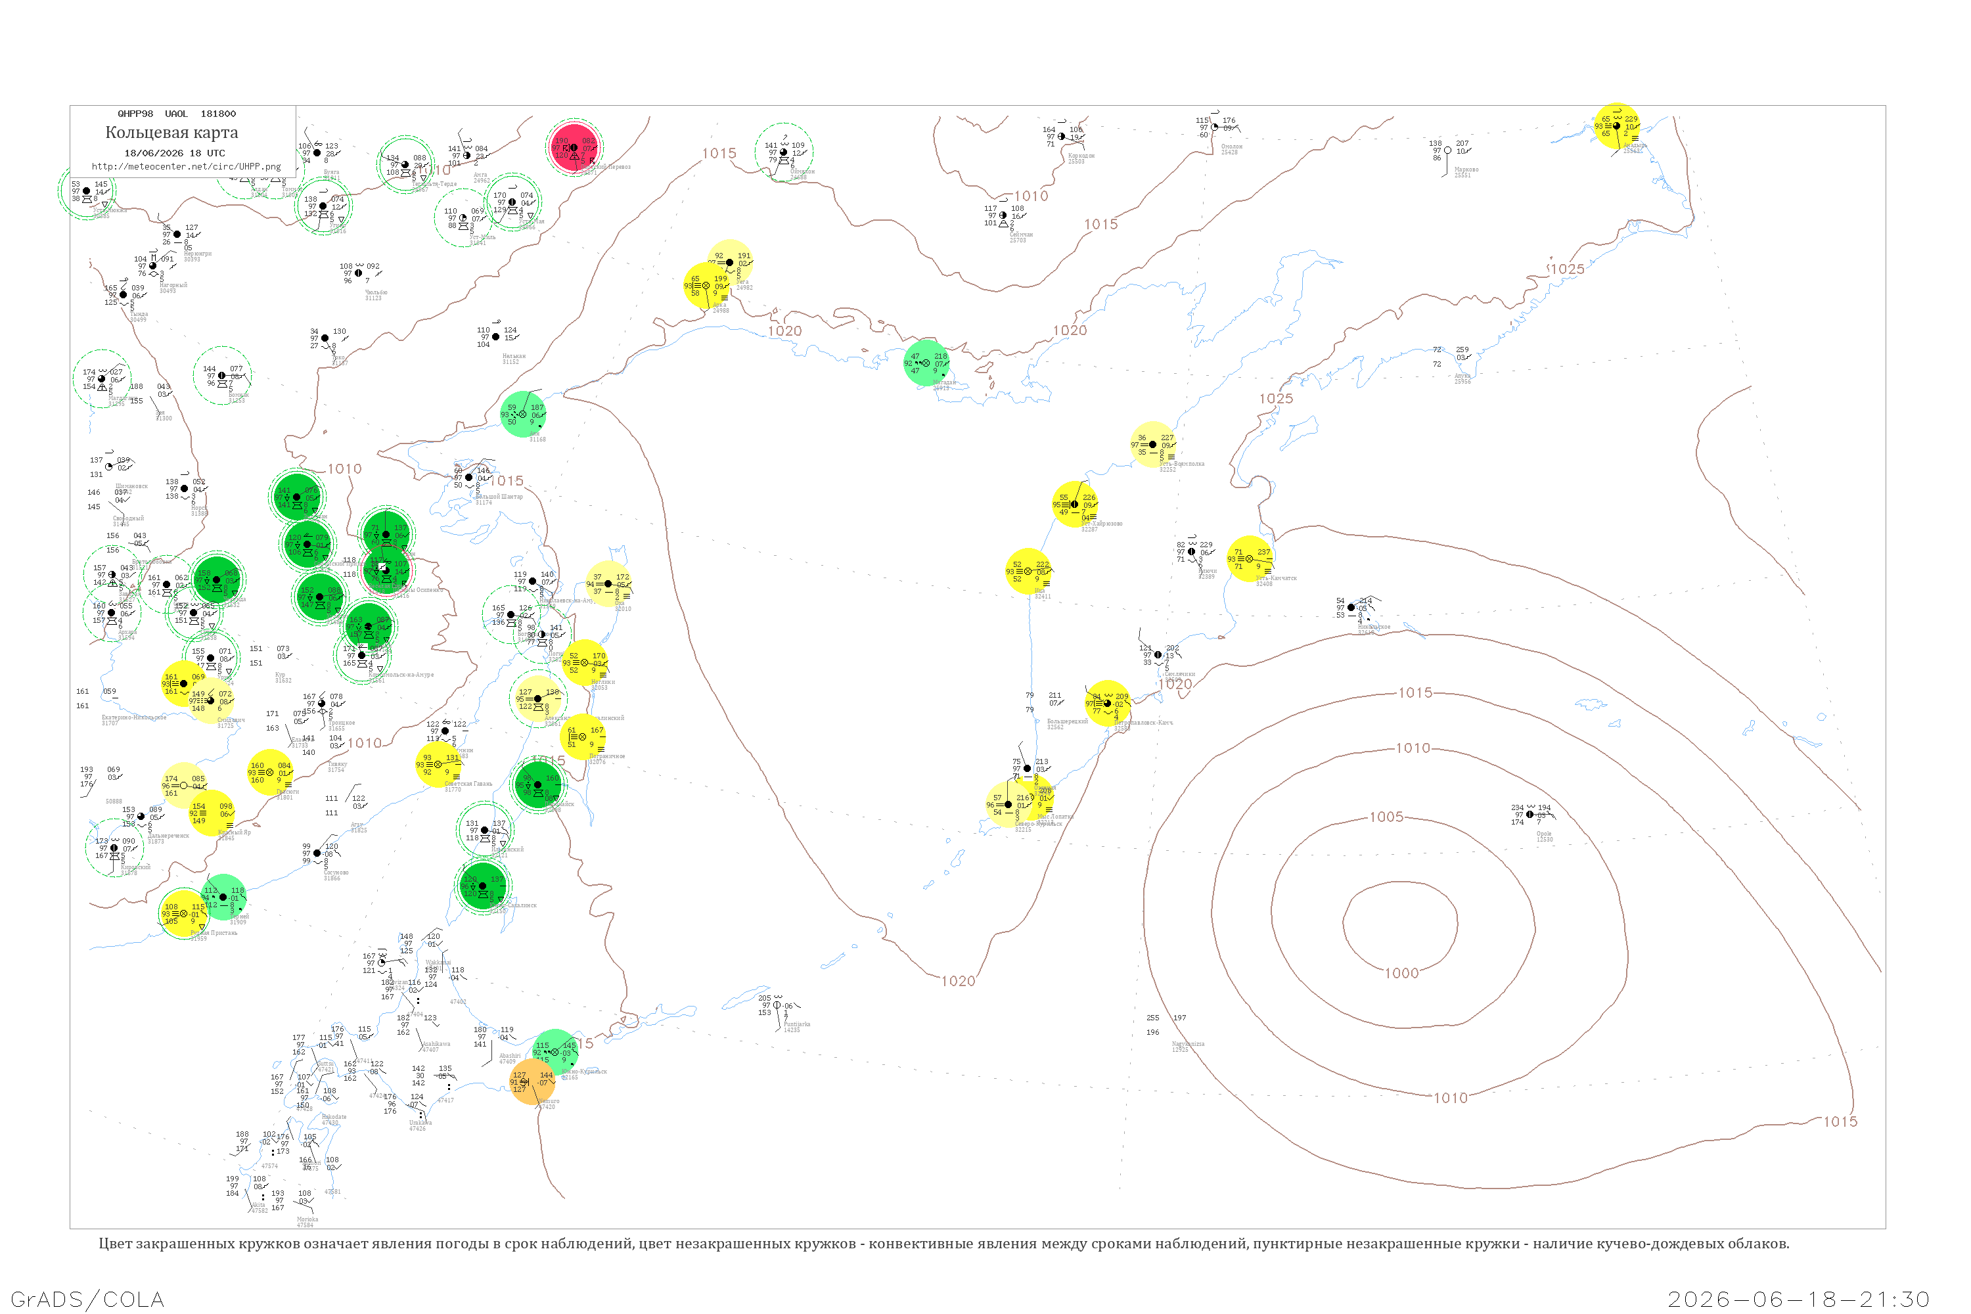
Task: Select the dashed green circle at Усть-Нюкжа
Action: [x=86, y=191]
